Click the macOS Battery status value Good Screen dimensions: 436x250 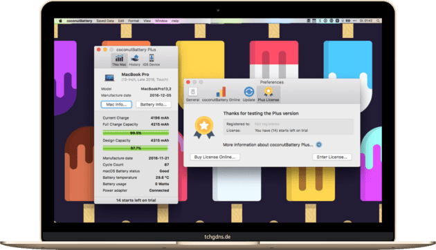pyautogui.click(x=164, y=171)
